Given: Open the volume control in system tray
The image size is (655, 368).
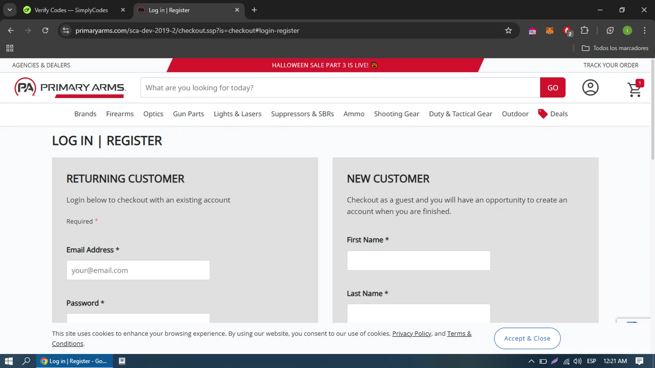Looking at the screenshot, I should [577, 361].
